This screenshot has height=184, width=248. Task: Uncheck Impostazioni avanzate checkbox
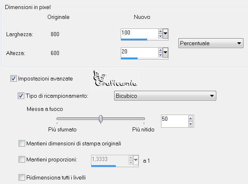pyautogui.click(x=14, y=78)
